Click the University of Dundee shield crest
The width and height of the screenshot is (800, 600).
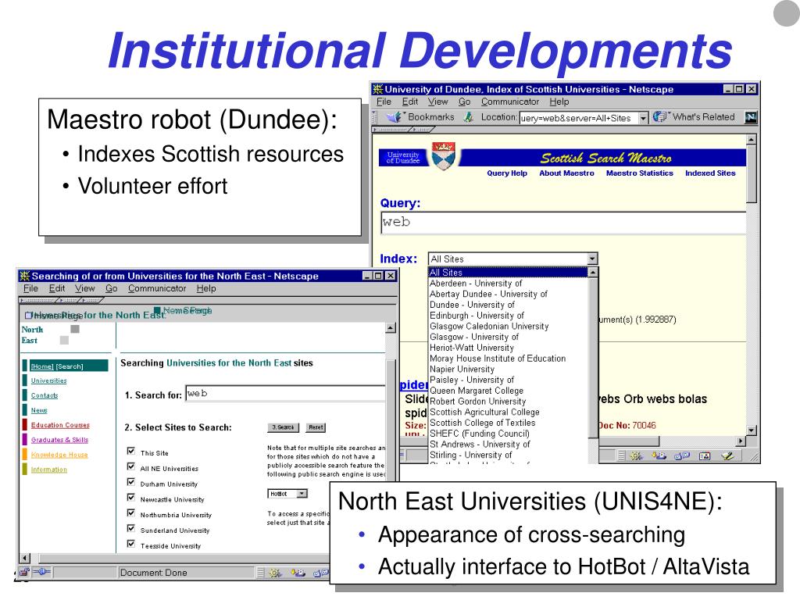pos(444,155)
